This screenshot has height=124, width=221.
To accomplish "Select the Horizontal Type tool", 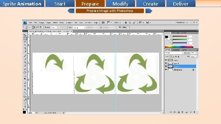I will click(25, 86).
